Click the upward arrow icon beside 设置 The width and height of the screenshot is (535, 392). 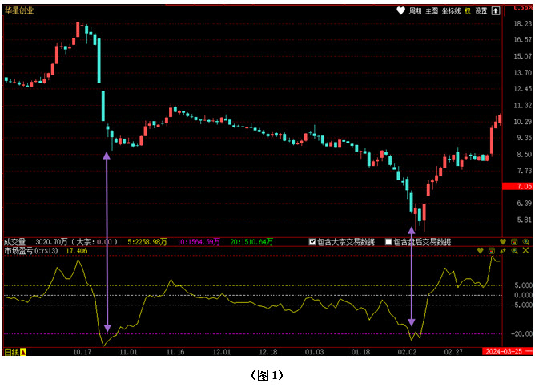497,11
